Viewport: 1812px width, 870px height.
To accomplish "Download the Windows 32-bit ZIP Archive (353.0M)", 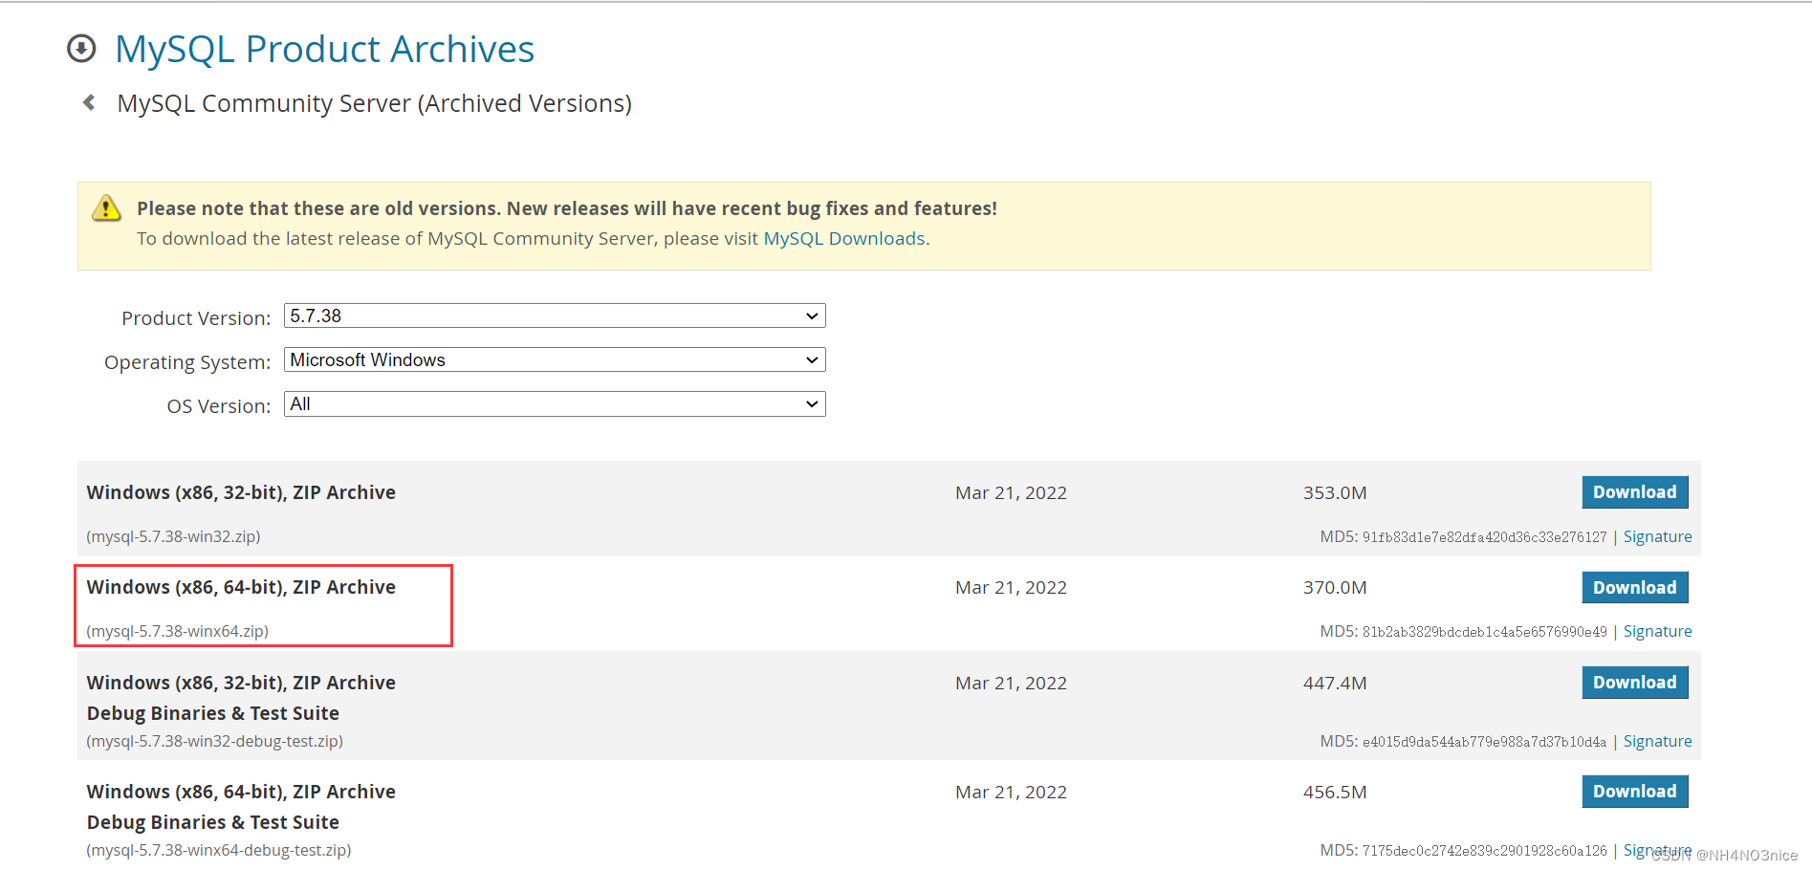I will tap(1635, 492).
